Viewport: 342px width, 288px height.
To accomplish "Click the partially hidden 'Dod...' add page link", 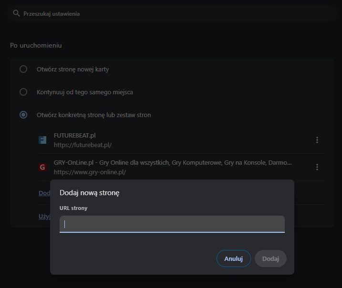I will (x=44, y=193).
